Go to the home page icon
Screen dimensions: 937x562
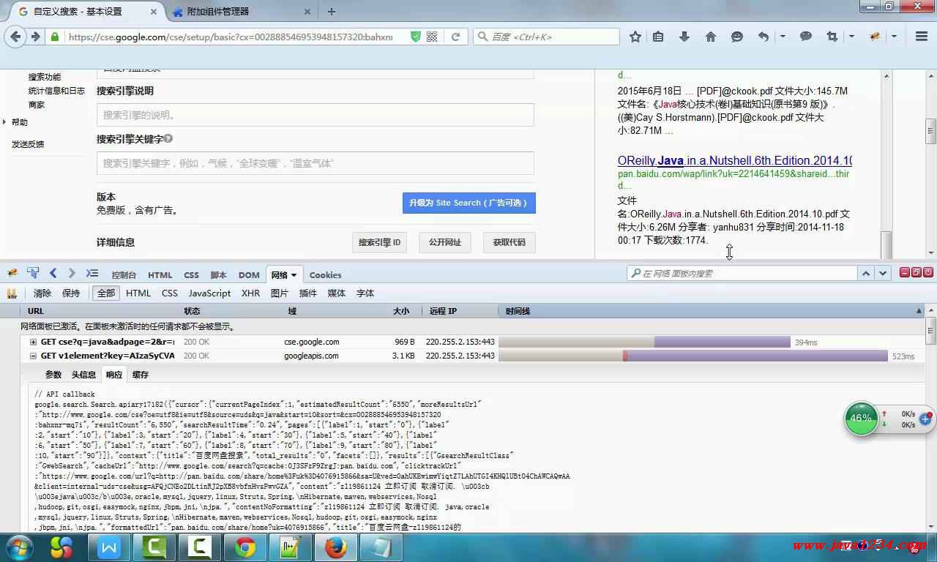710,37
